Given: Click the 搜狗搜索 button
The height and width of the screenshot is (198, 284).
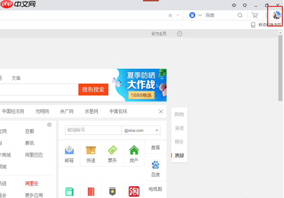Looking at the screenshot, I should click(93, 90).
